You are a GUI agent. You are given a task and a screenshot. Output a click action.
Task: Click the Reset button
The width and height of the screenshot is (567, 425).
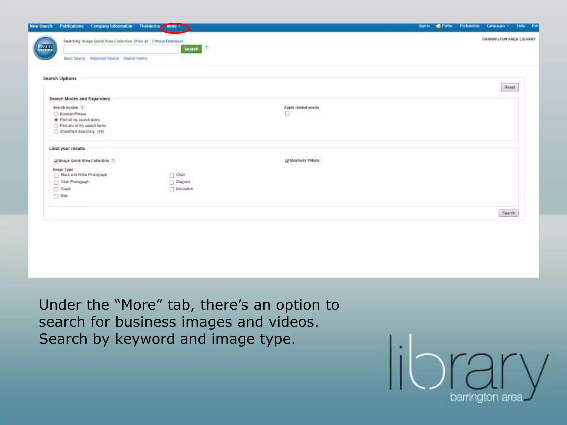[x=510, y=87]
